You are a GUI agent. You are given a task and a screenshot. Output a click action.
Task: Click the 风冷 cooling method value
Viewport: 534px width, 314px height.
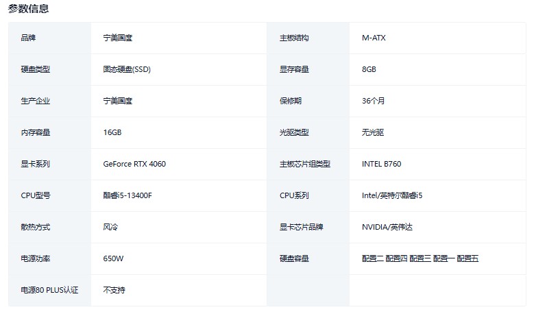110,227
